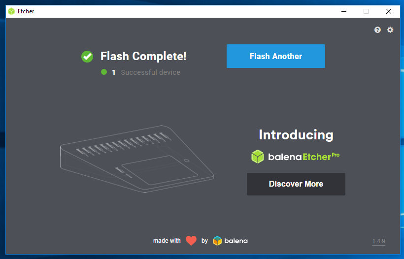Image resolution: width=404 pixels, height=259 pixels.
Task: Click the EtcherPro device illustration
Action: 137,159
